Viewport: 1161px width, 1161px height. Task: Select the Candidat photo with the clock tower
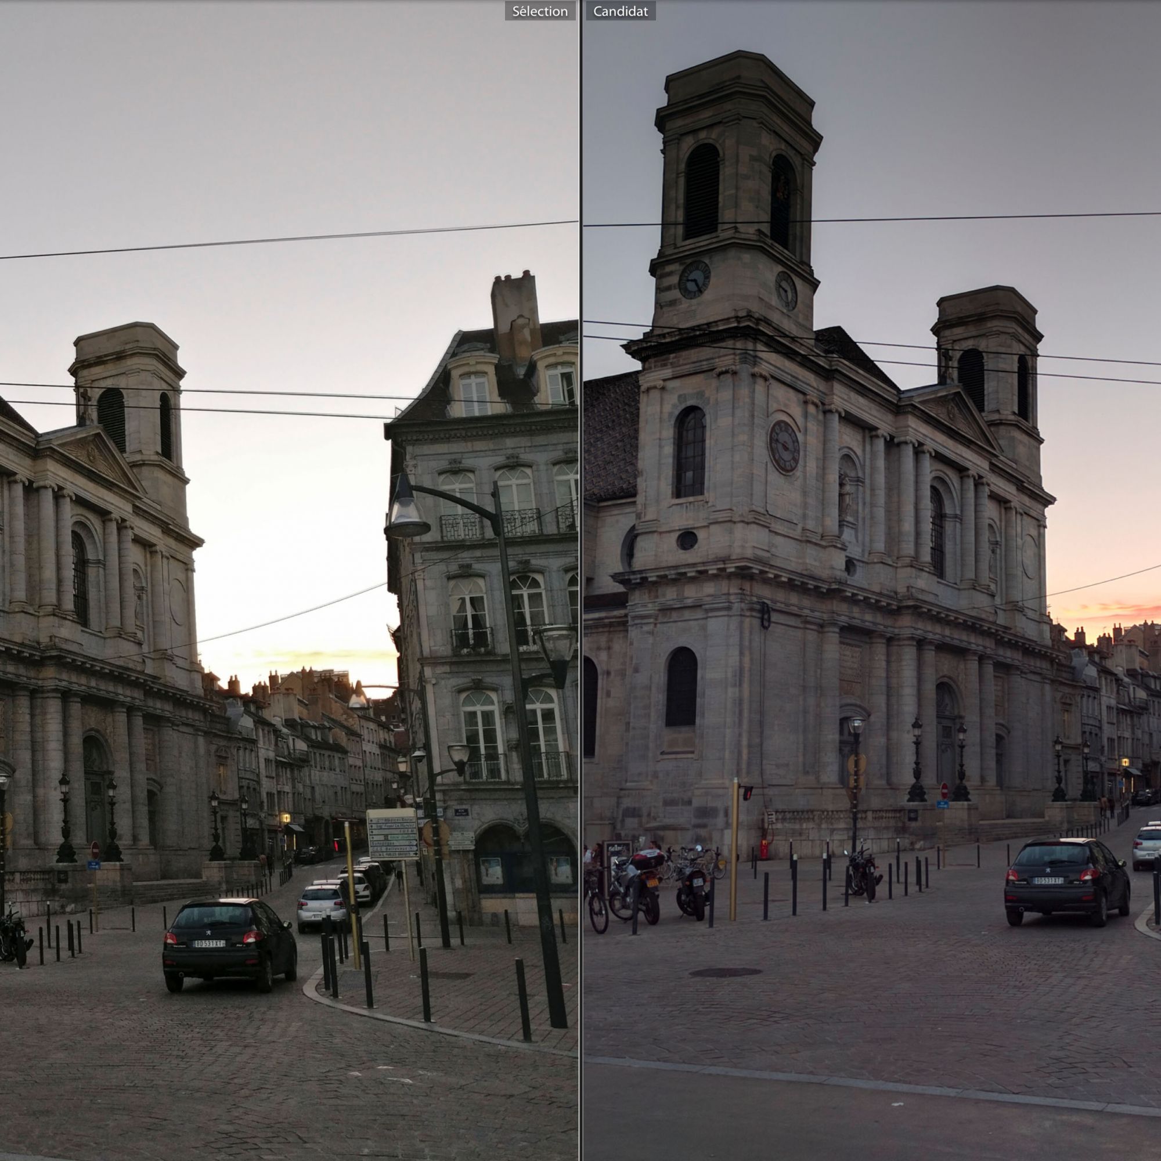click(x=872, y=580)
